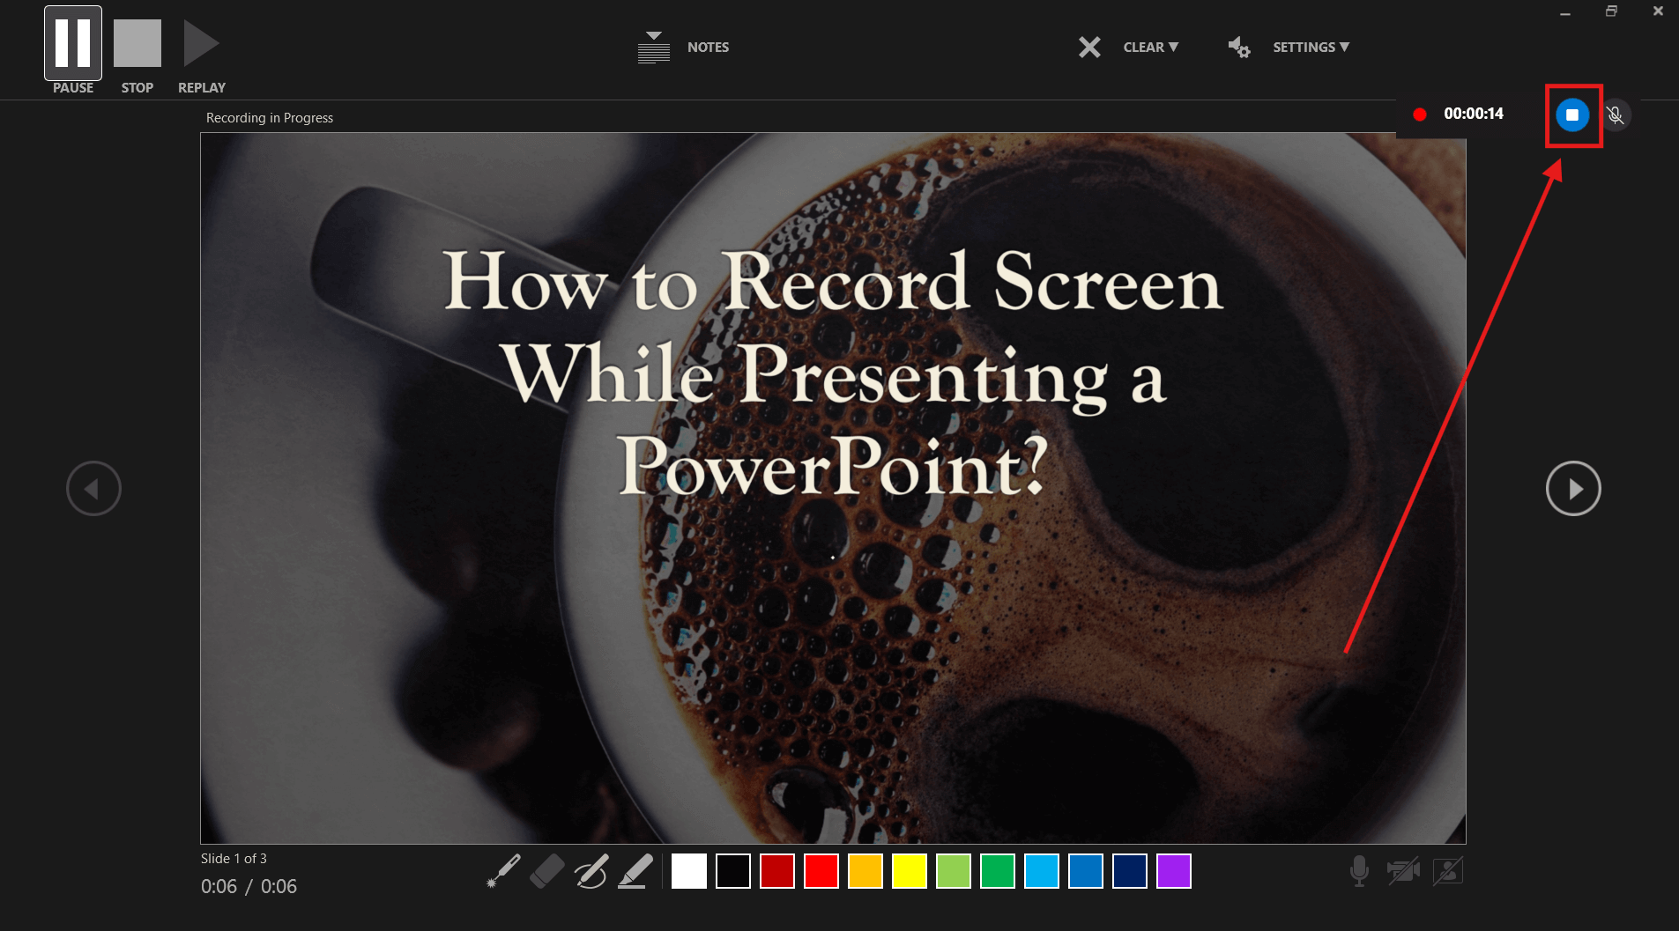1679x931 pixels.
Task: Click the Settings gear icon
Action: (1238, 47)
